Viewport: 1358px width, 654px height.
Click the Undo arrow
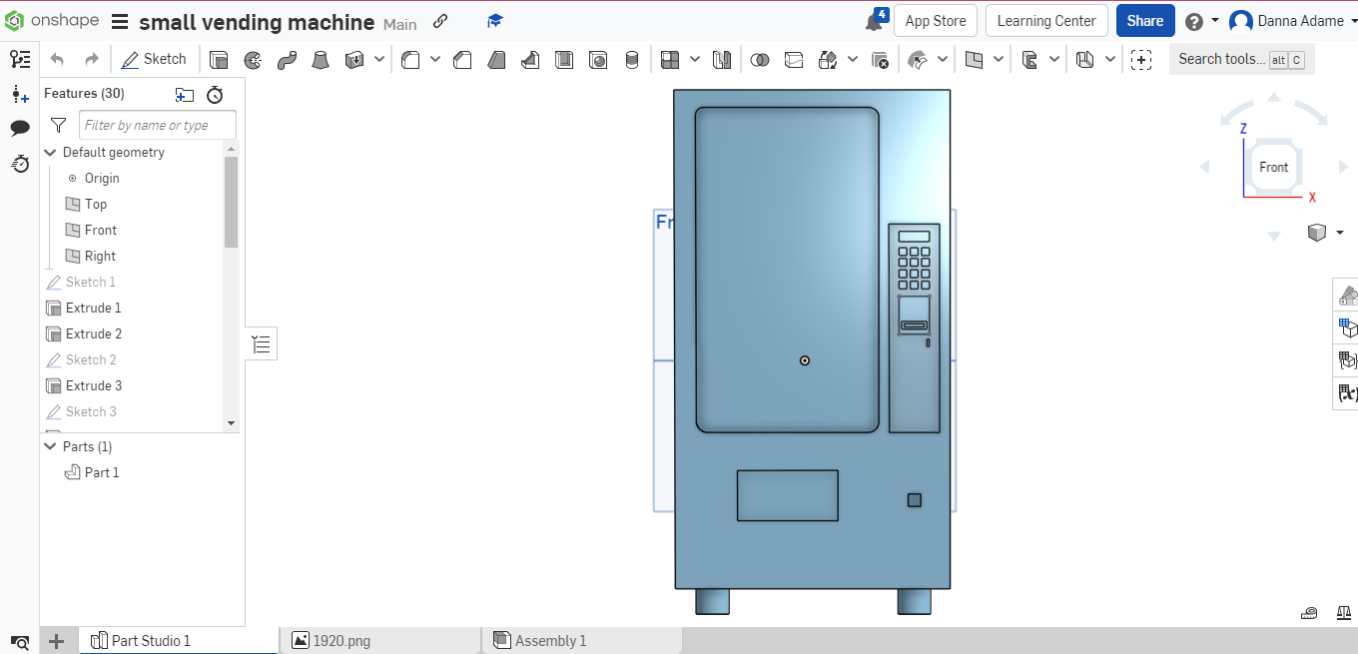(57, 59)
